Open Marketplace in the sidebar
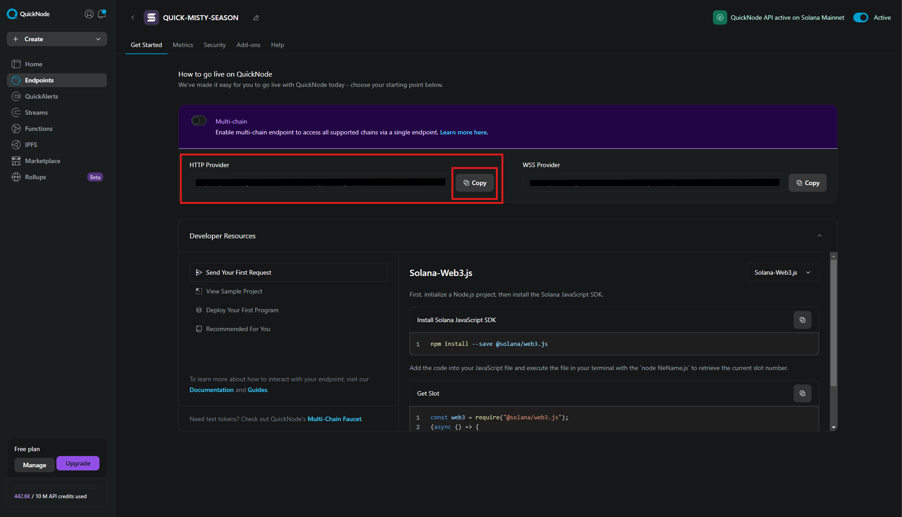The image size is (902, 517). pyautogui.click(x=57, y=161)
